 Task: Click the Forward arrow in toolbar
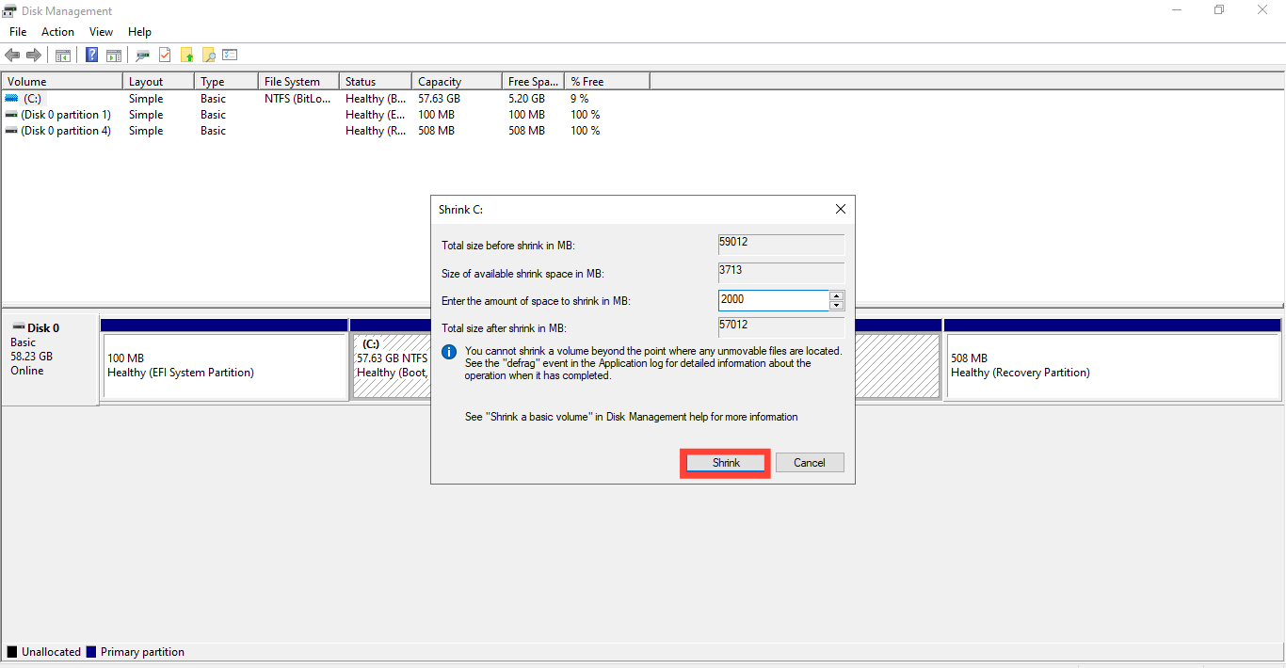coord(34,56)
